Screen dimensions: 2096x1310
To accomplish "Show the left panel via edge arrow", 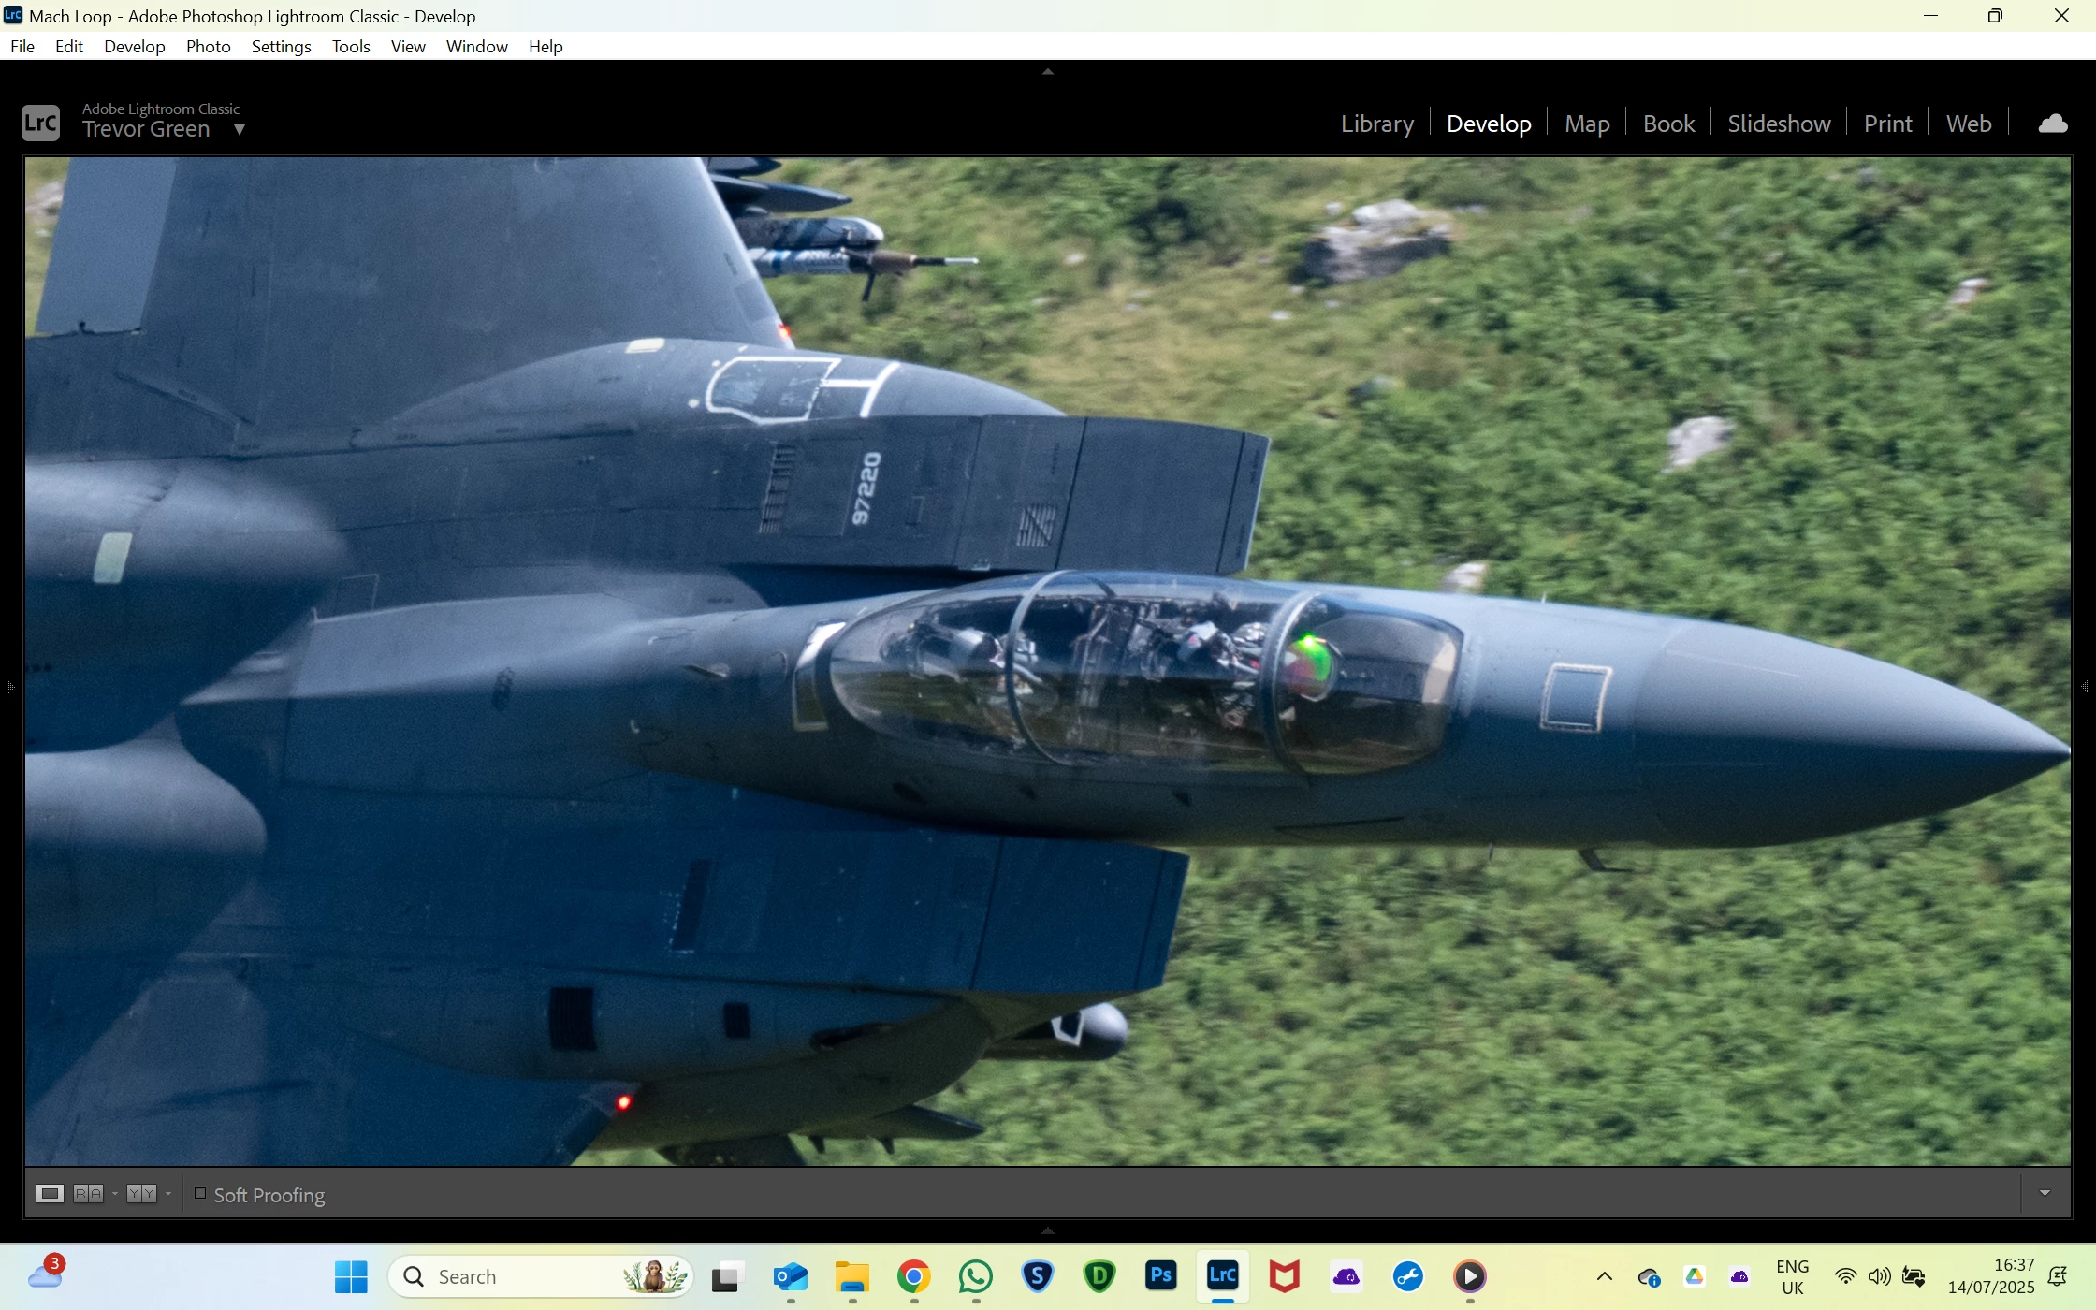I will (9, 688).
